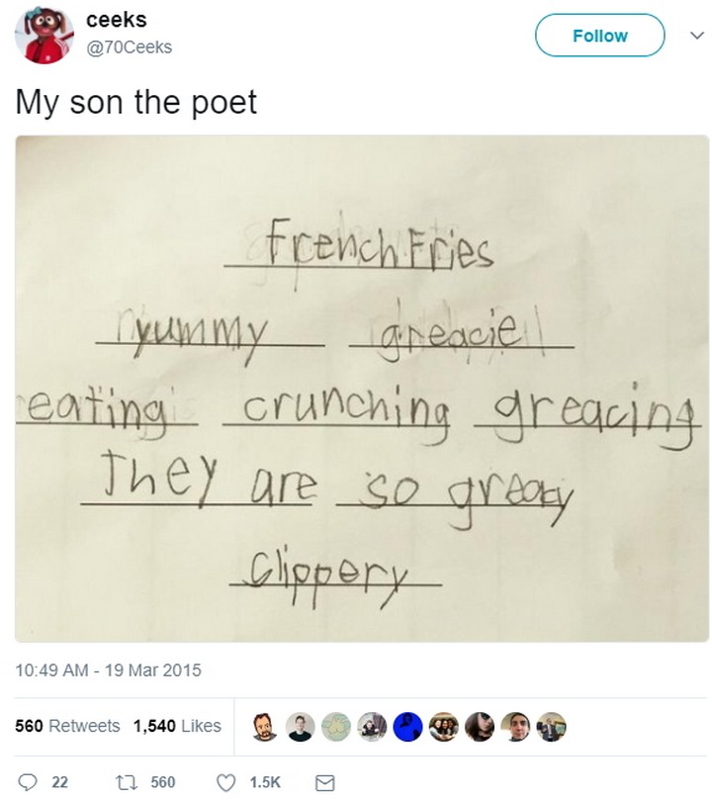Click the reply speech bubble icon
The width and height of the screenshot is (712, 801).
click(32, 782)
